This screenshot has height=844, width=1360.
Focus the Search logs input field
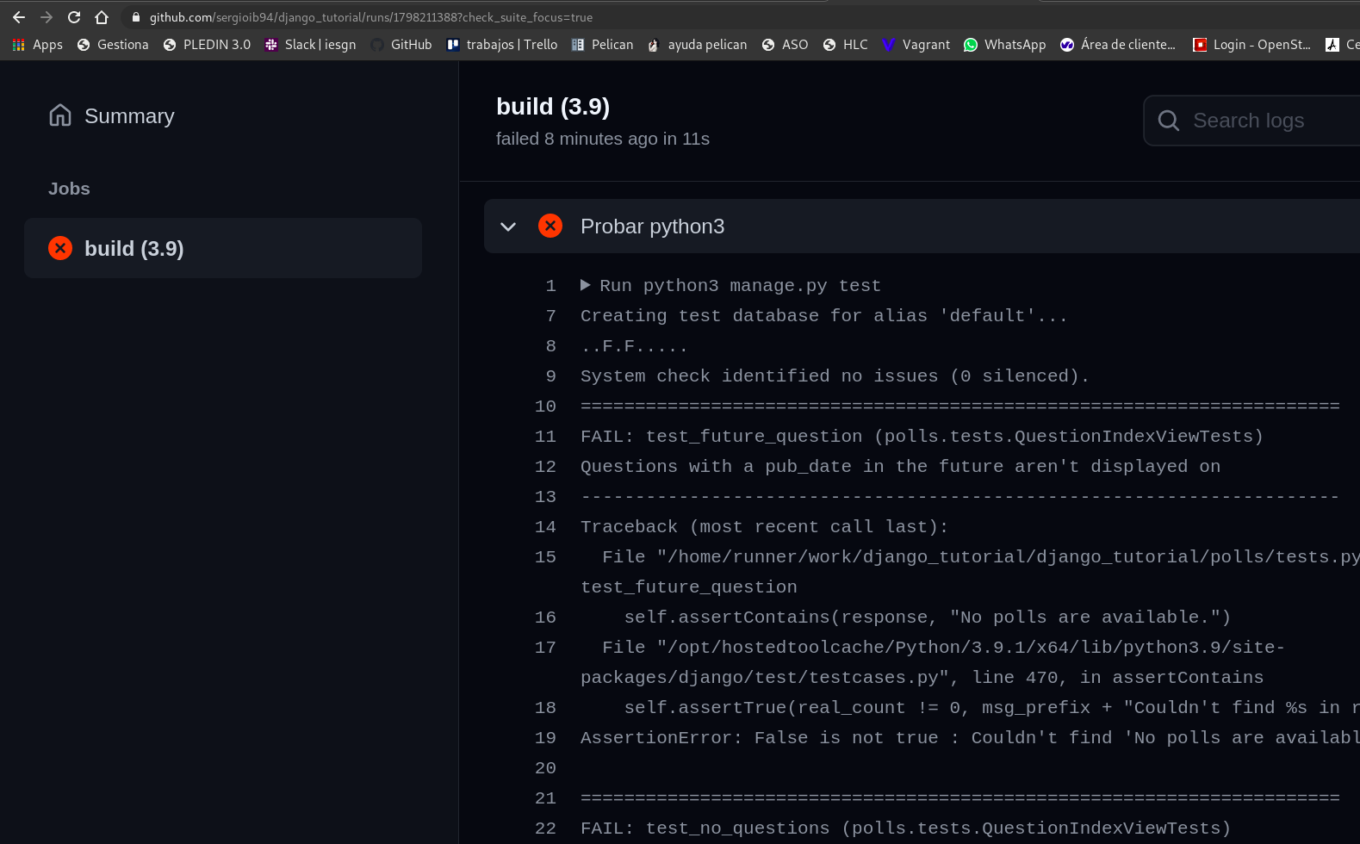1266,121
